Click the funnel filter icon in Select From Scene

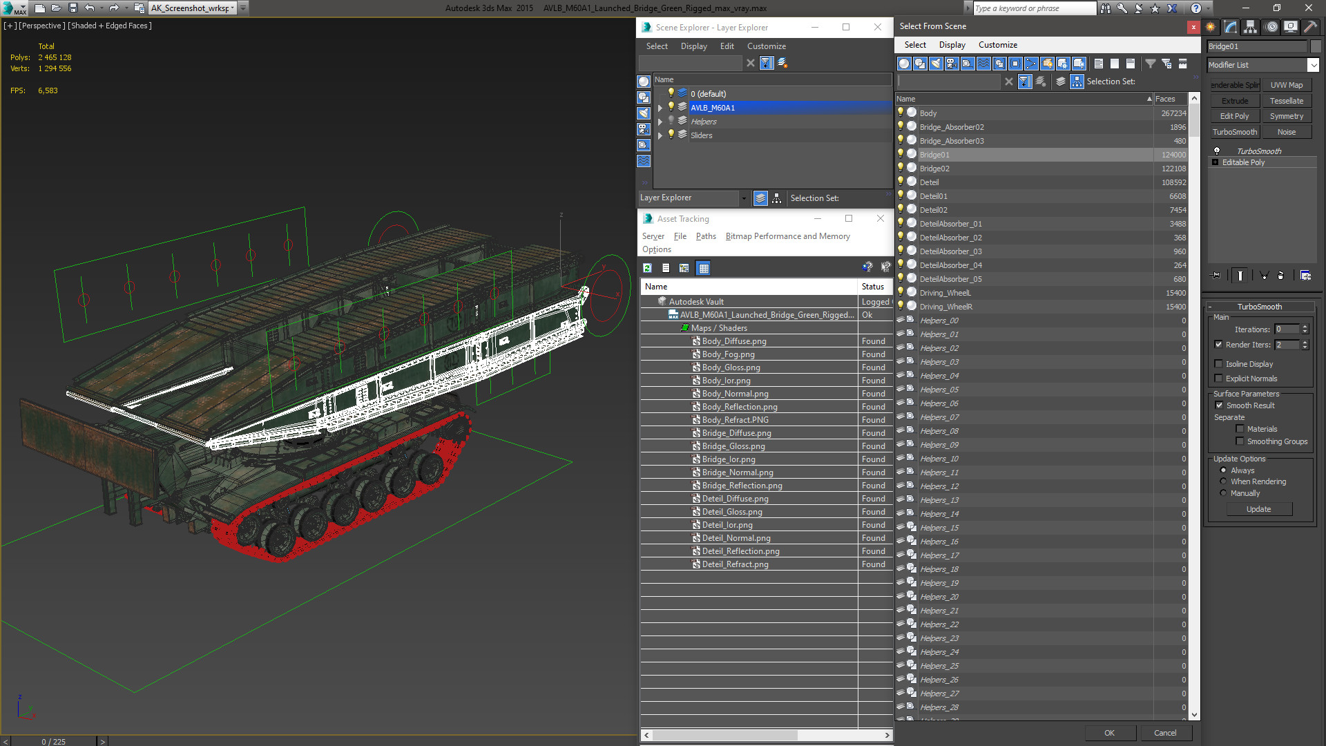tap(1150, 64)
